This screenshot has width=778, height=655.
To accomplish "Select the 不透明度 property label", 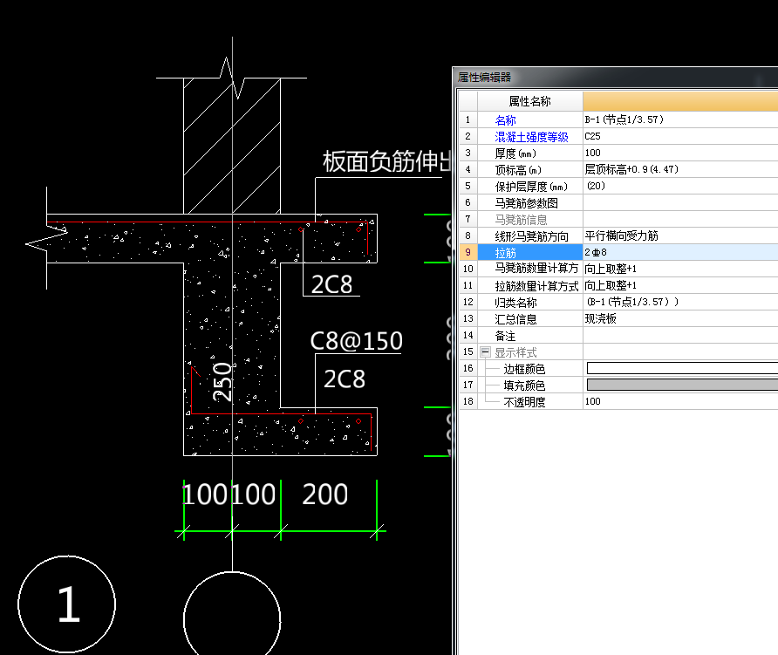I will pyautogui.click(x=524, y=402).
